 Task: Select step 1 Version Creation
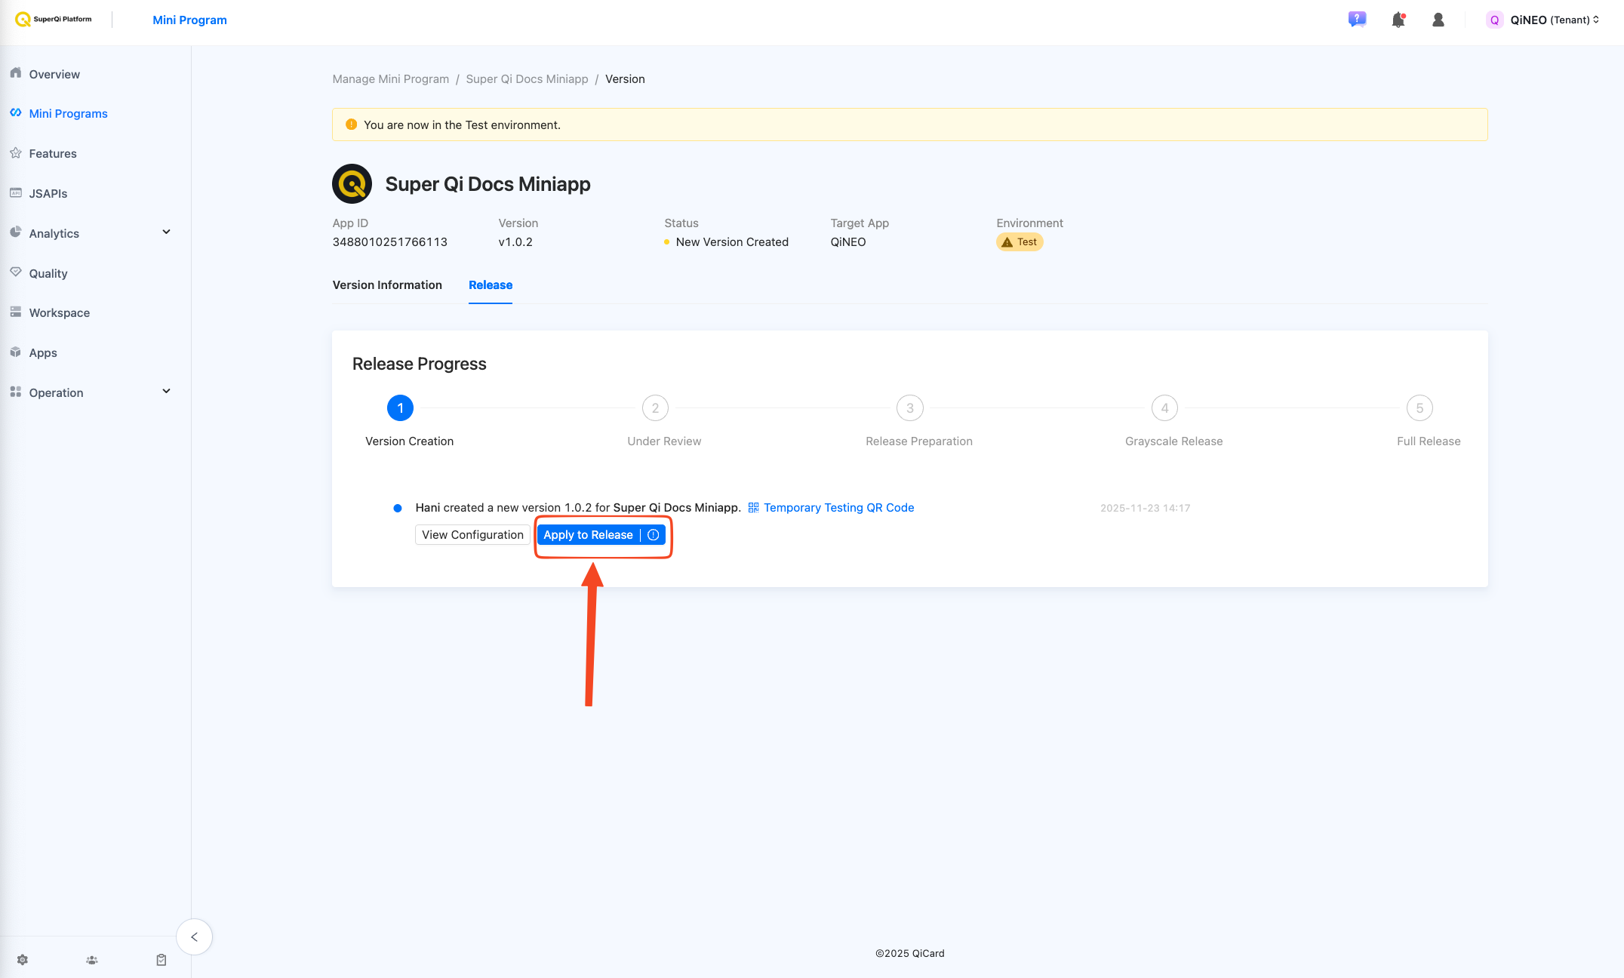[x=400, y=408]
